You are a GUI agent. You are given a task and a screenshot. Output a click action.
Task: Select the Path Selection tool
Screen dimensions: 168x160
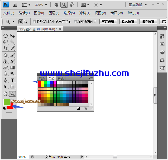coord(6,86)
